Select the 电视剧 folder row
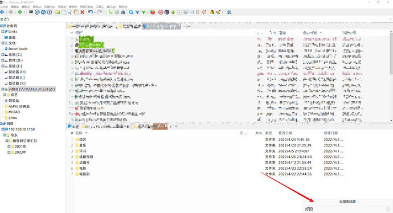Screen dimensions: 393x213 pyautogui.click(x=84, y=174)
